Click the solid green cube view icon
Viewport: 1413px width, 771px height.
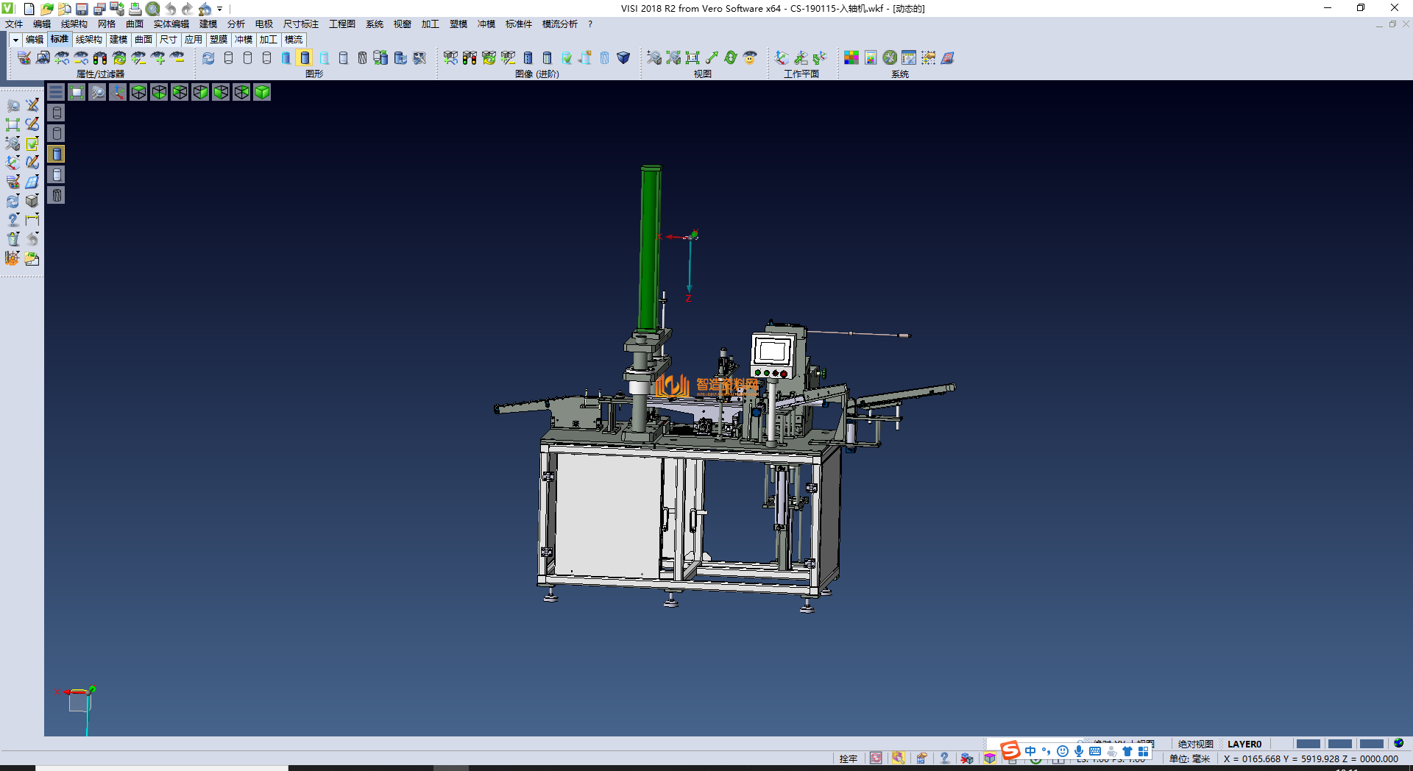262,92
